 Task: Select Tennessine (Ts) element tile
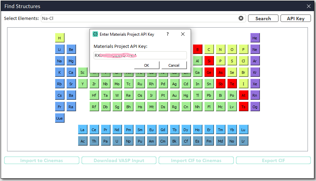pyautogui.click(x=243, y=107)
